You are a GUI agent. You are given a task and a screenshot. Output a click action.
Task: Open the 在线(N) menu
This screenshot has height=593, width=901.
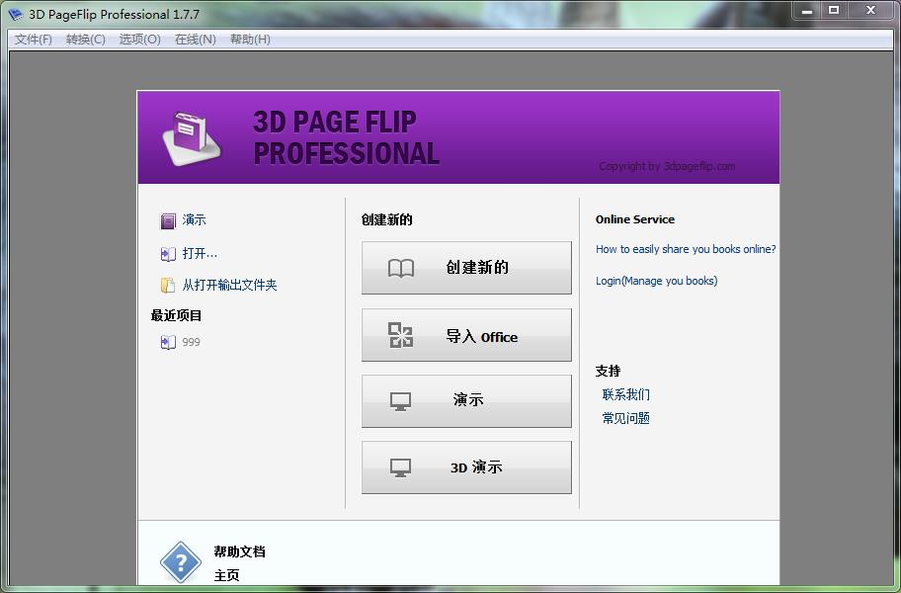click(x=196, y=40)
